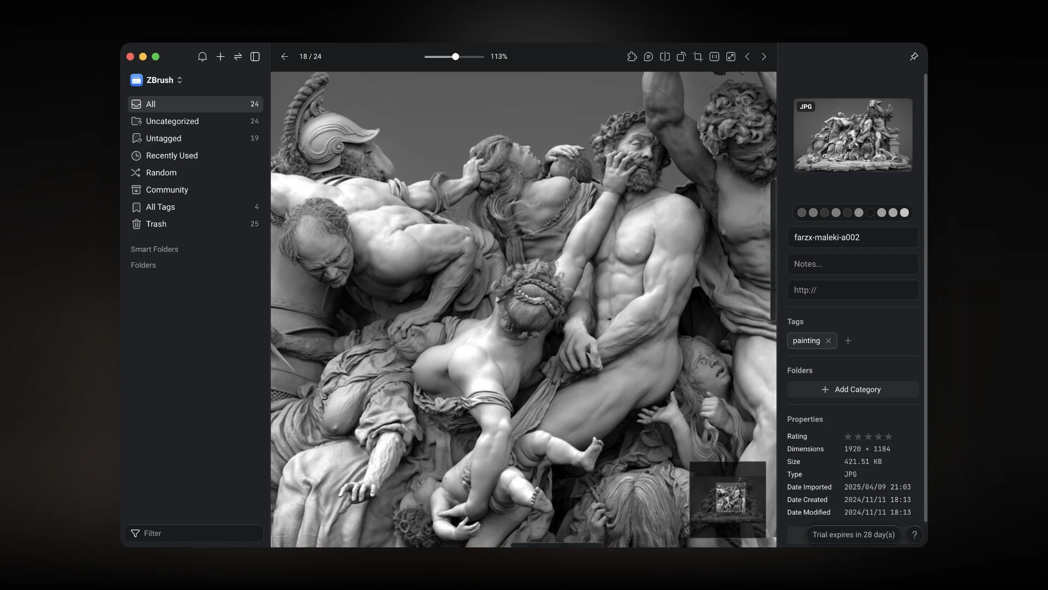Enter fullscreen with the expand-arrows icon
1048x590 pixels.
tap(731, 57)
